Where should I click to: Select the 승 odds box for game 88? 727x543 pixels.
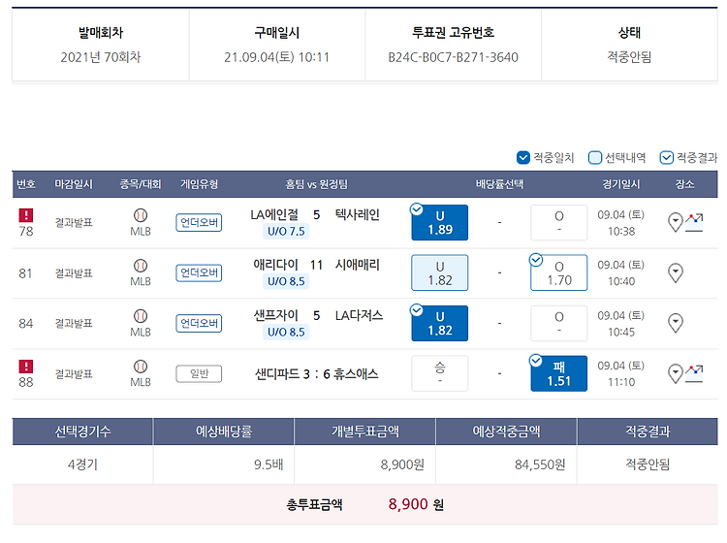click(x=439, y=373)
